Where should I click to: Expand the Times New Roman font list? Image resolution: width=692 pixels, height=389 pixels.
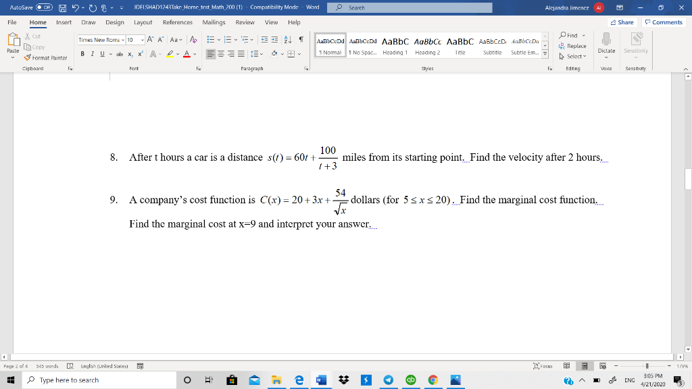point(122,39)
